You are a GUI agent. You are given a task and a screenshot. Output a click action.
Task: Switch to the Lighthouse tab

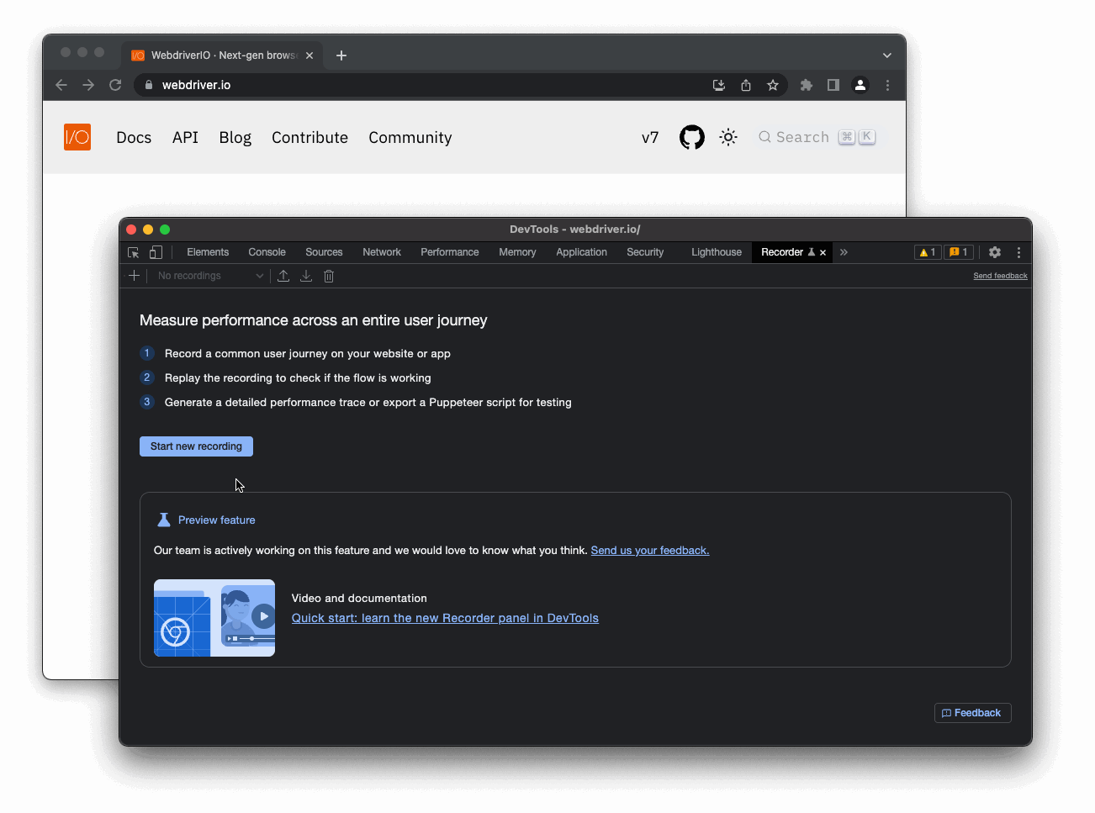pos(717,252)
